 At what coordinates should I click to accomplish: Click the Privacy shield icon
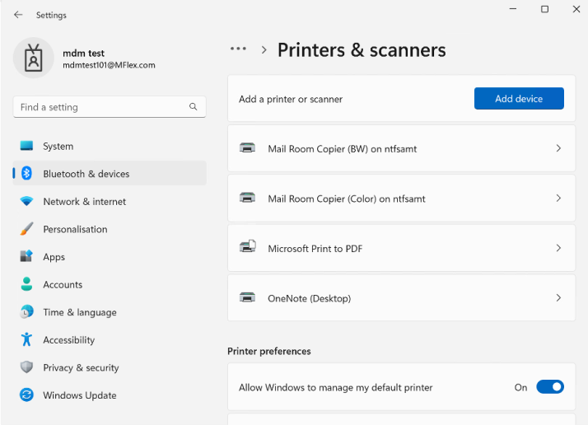point(26,367)
